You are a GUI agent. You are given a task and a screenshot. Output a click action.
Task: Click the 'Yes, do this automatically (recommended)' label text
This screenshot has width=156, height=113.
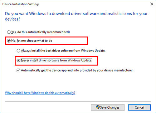tap(41, 32)
